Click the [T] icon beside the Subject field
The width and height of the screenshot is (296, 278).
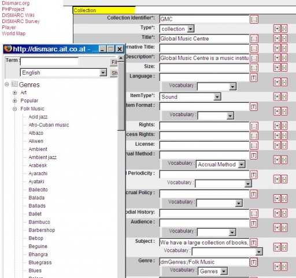point(254,243)
